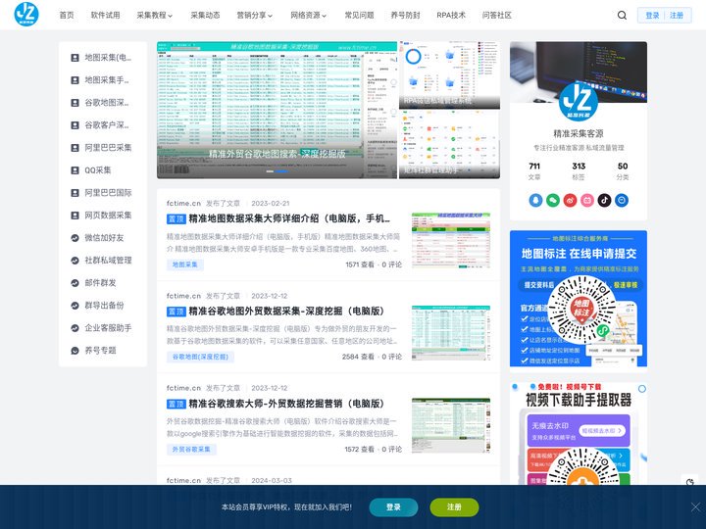This screenshot has width=706, height=529.
Task: Open article 精准地图数据采集大师详细介绍
Action: pyautogui.click(x=289, y=218)
